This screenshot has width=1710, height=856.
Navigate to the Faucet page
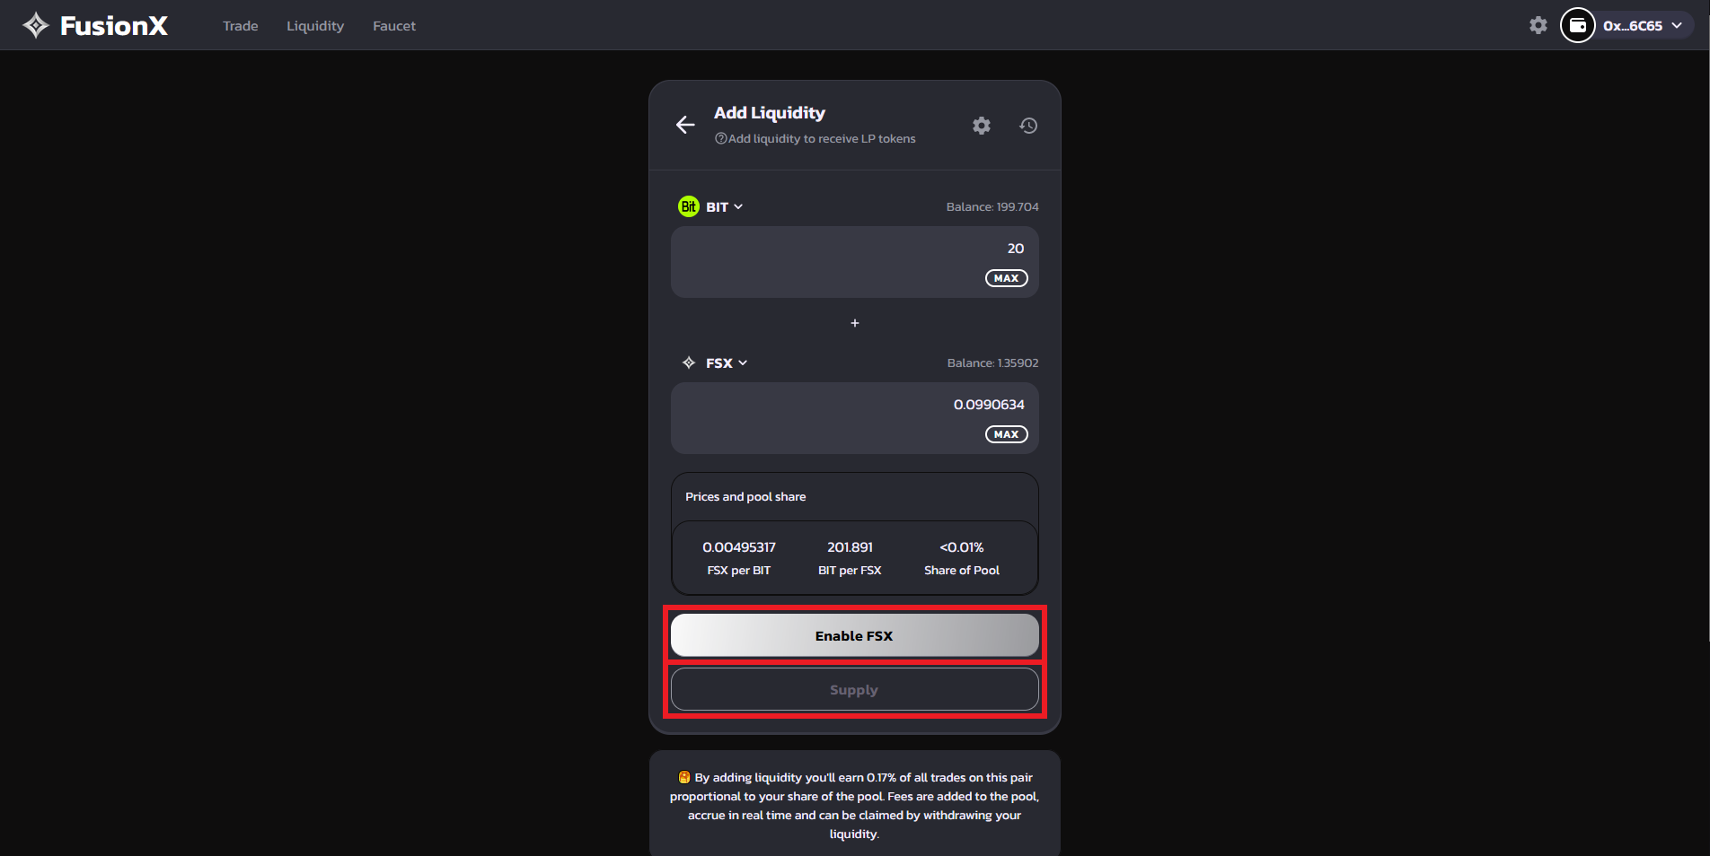[393, 26]
